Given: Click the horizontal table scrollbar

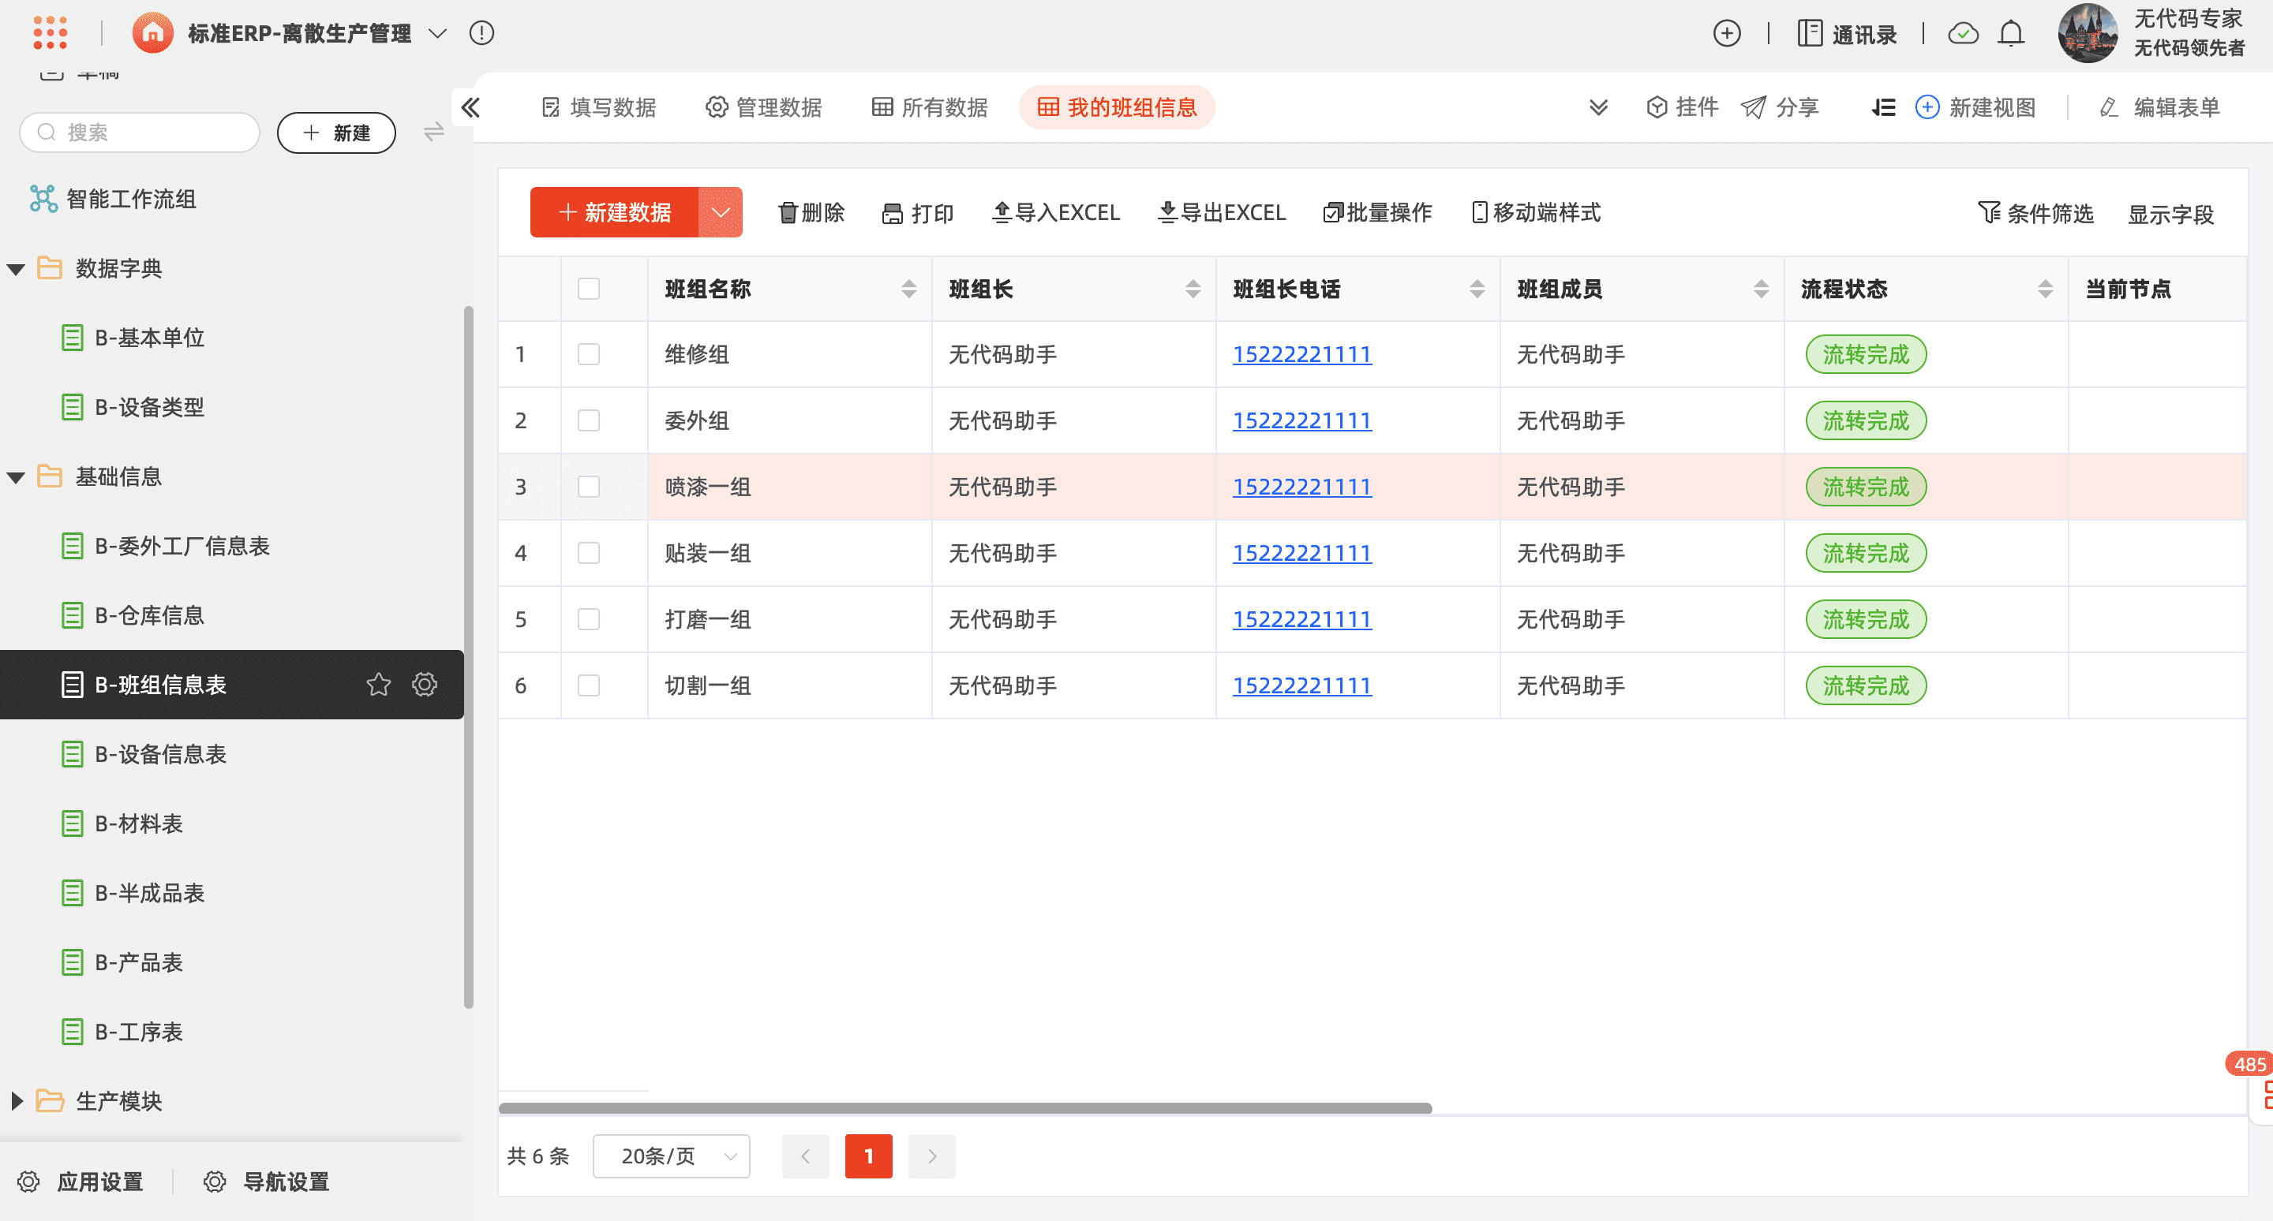Looking at the screenshot, I should click(x=964, y=1108).
